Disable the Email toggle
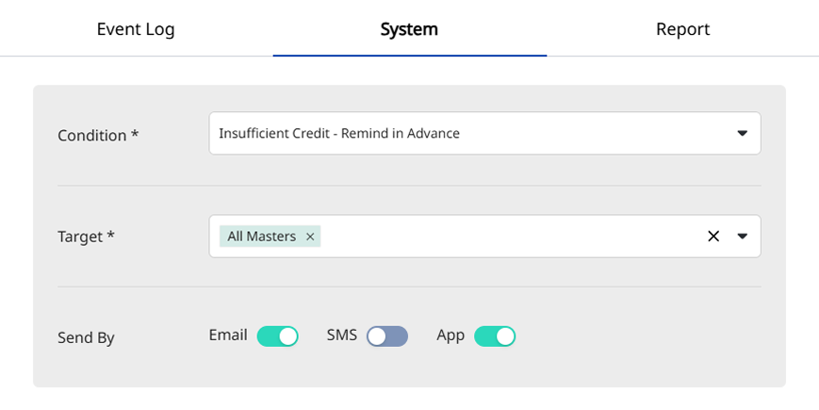The image size is (819, 410). [x=277, y=336]
